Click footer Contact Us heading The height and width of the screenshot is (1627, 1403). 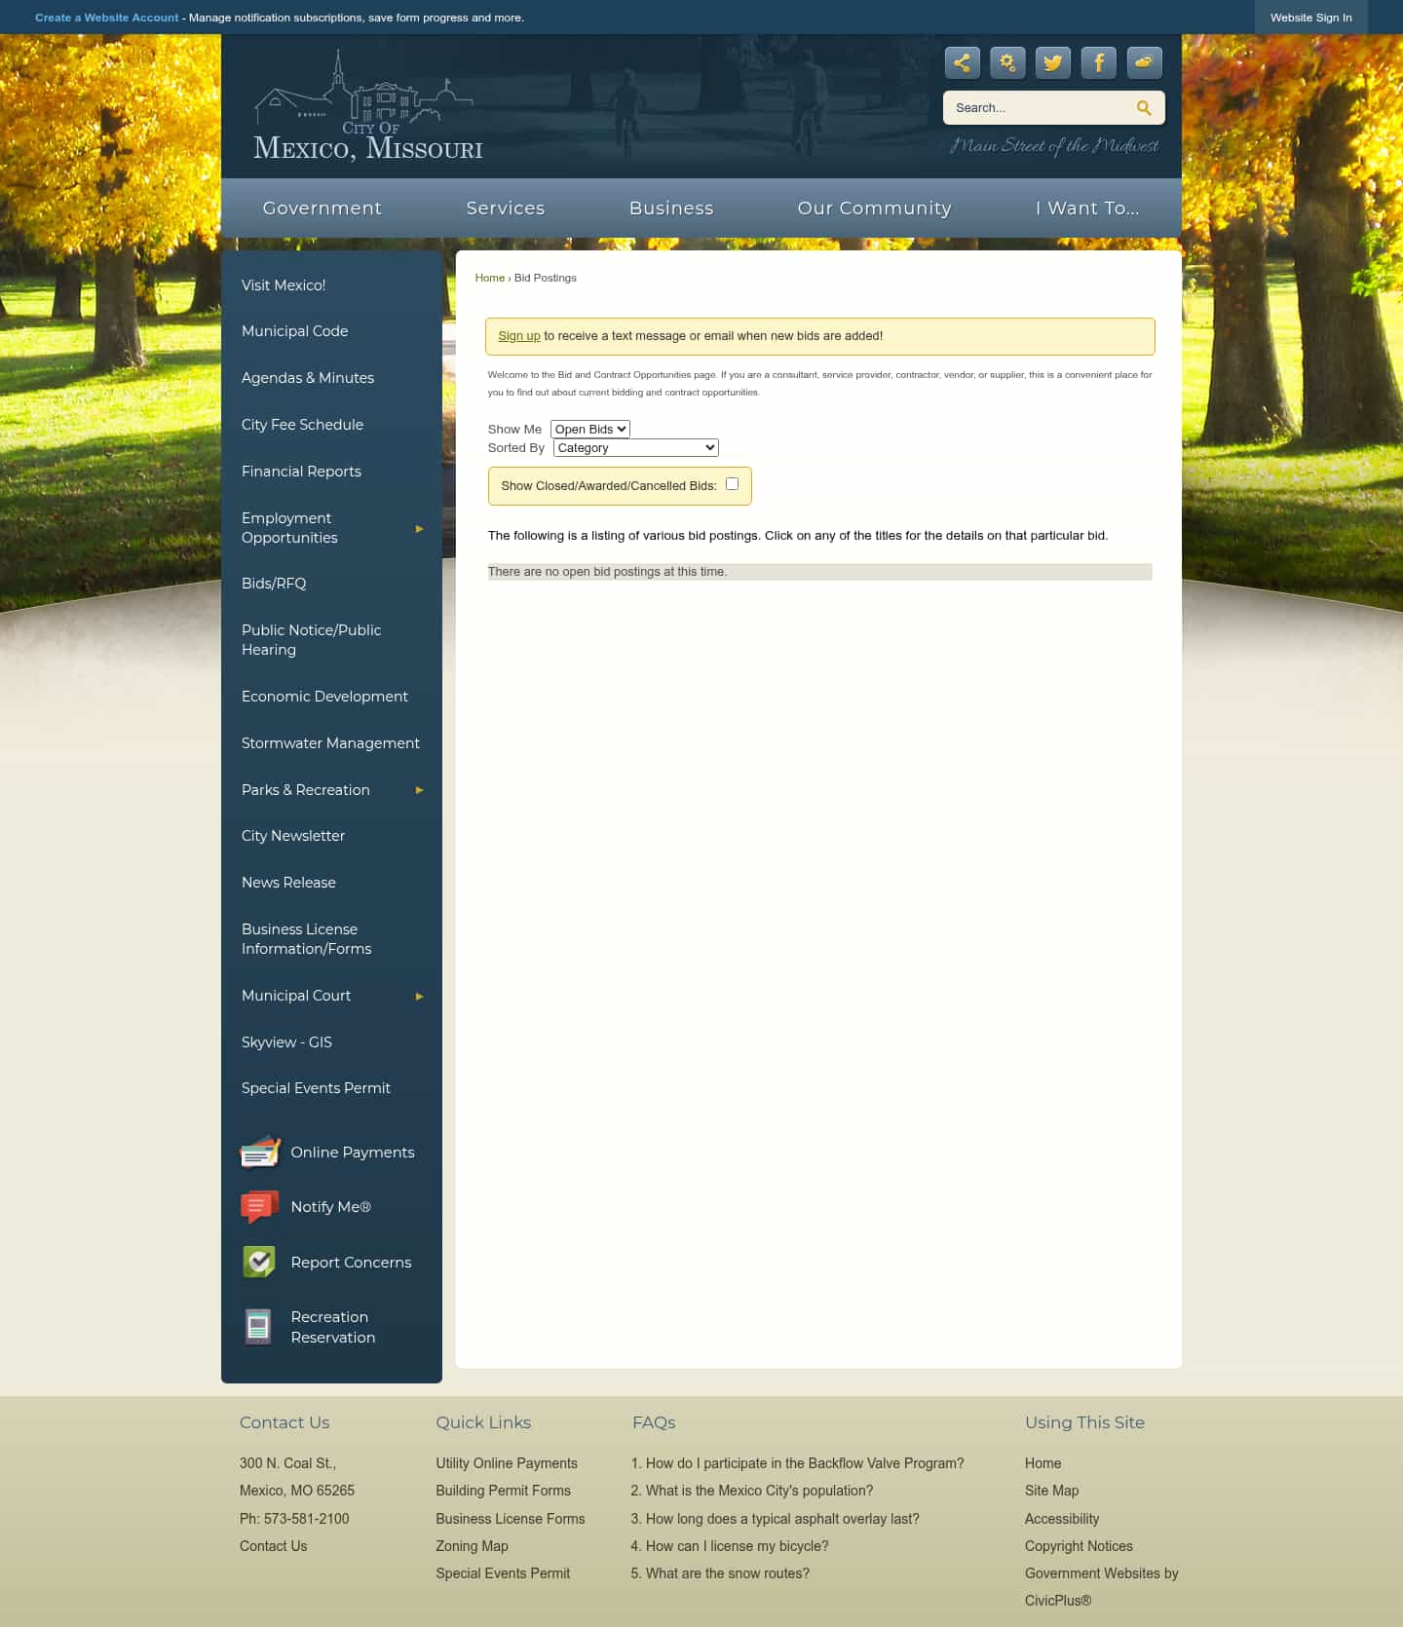[x=284, y=1422]
